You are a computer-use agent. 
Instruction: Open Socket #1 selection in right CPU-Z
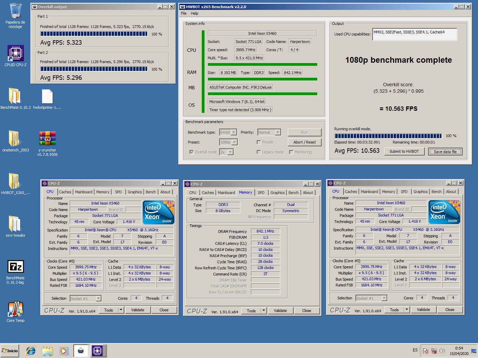(x=371, y=298)
